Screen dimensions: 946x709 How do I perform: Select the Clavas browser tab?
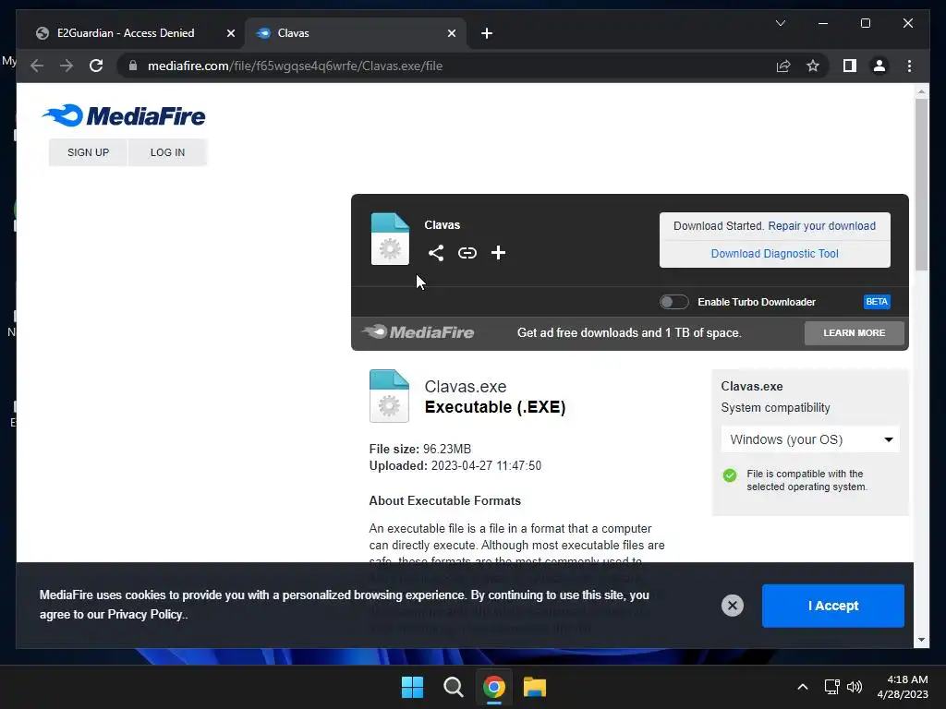(x=356, y=33)
